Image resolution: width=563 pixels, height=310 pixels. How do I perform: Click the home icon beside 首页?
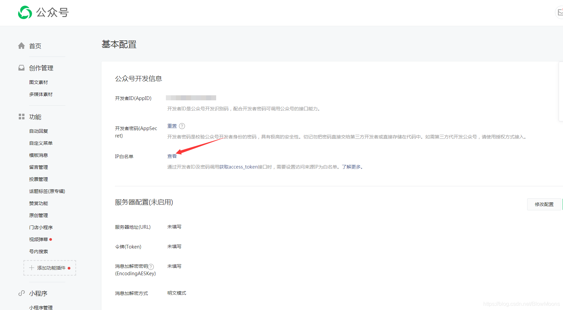[21, 46]
